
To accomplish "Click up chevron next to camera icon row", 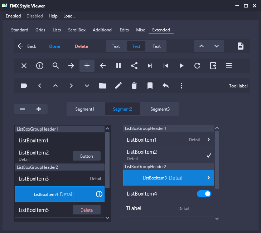I will (x=55, y=86).
